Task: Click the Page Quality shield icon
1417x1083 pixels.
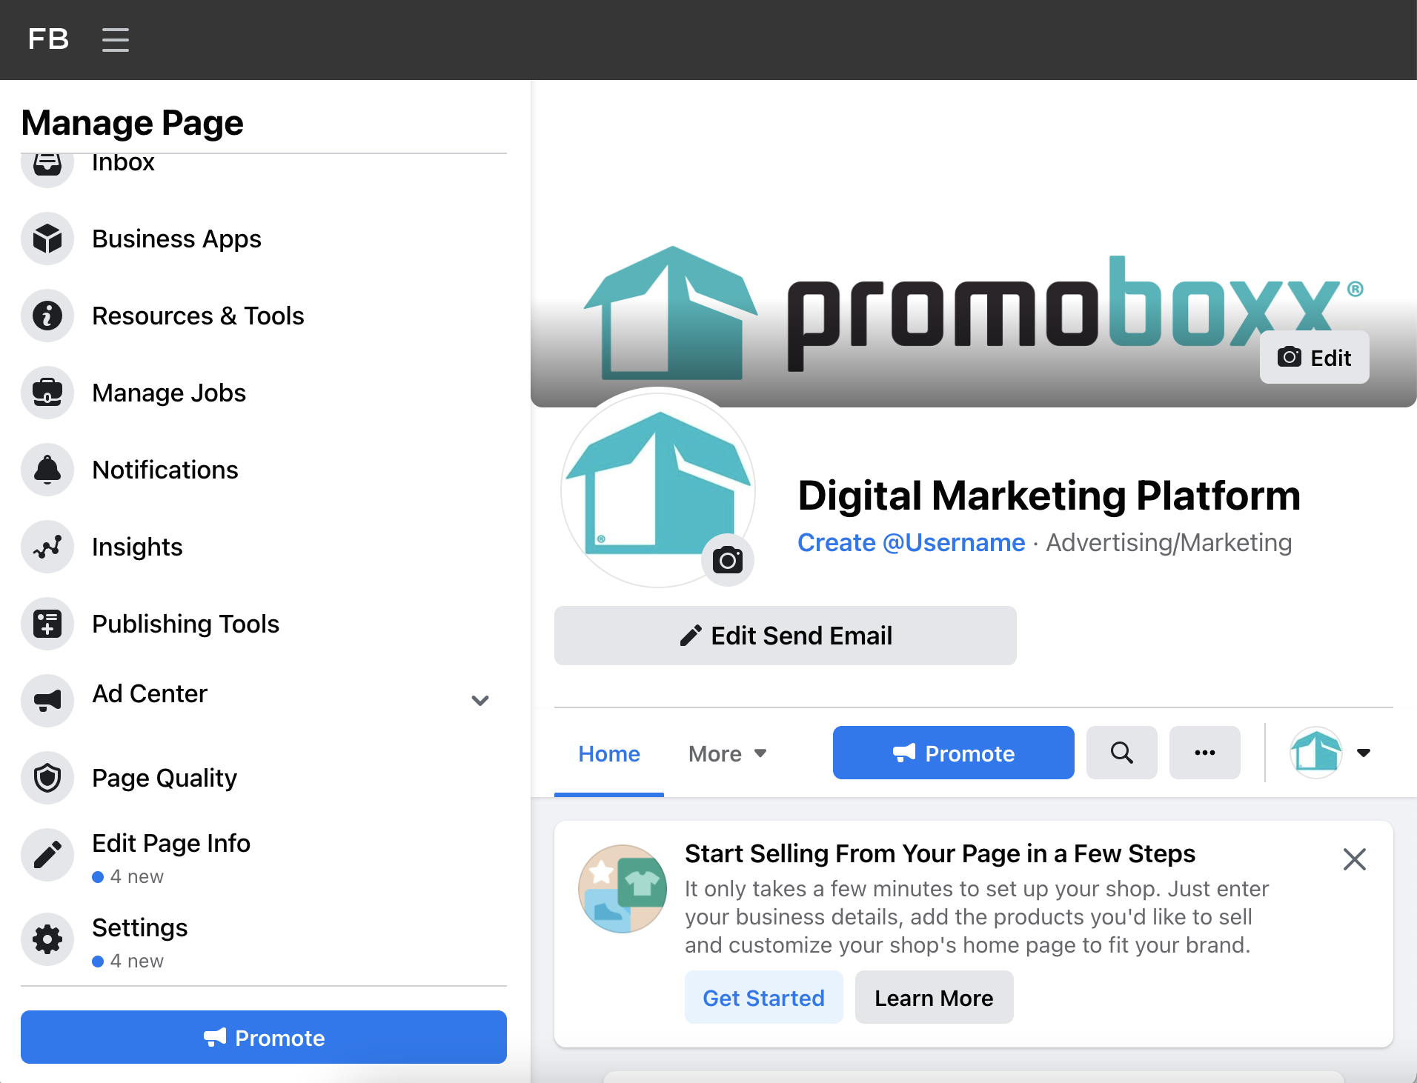Action: tap(47, 778)
